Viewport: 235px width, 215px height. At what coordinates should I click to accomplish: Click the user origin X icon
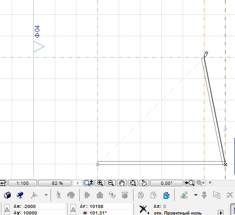pyautogui.click(x=143, y=209)
